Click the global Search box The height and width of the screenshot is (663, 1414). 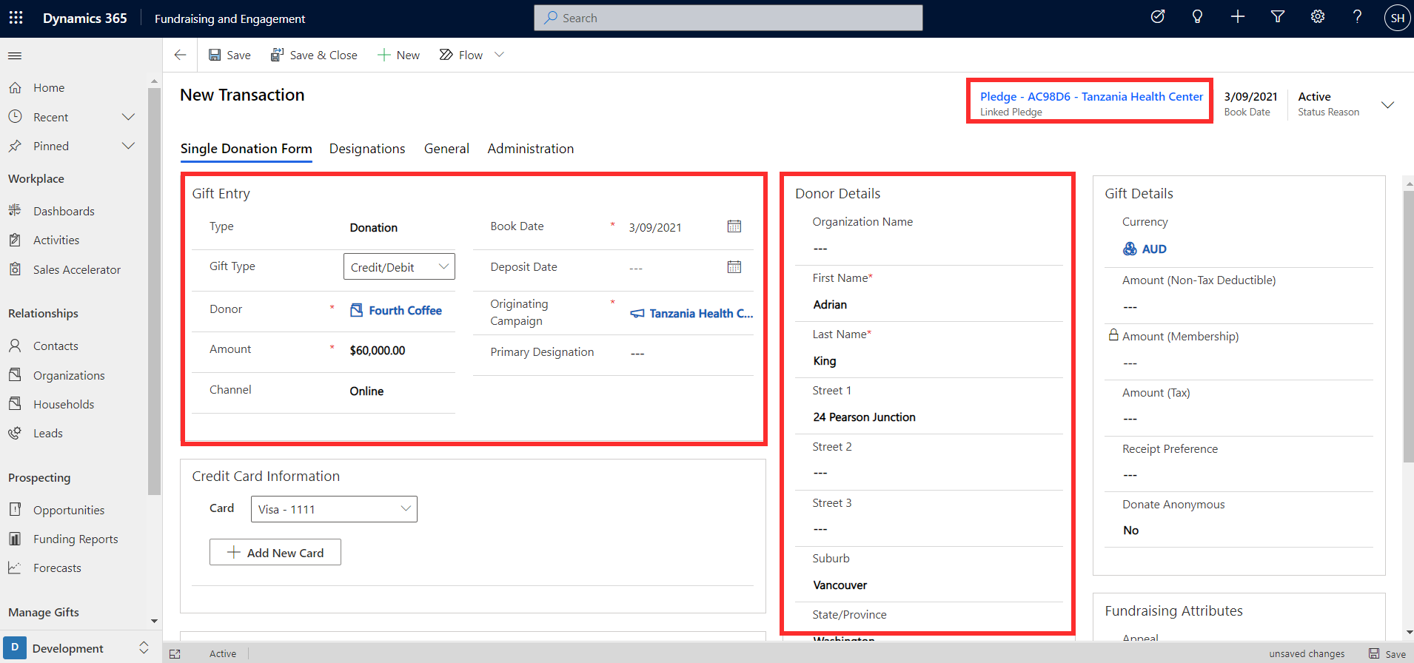click(728, 18)
